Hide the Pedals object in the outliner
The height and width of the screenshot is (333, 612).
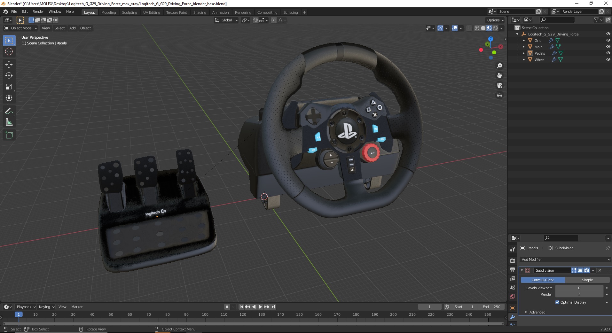coord(608,53)
